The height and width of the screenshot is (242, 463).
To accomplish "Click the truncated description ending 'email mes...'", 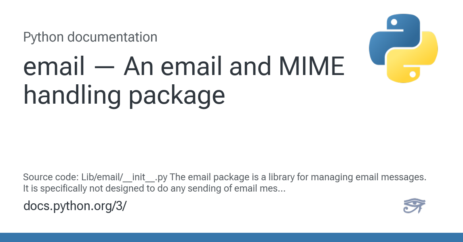I will [x=155, y=188].
